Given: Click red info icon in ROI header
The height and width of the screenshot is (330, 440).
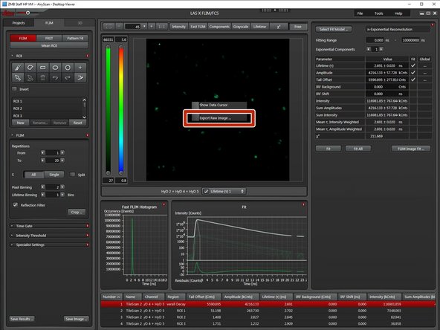Looking at the screenshot, I should coord(87,56).
